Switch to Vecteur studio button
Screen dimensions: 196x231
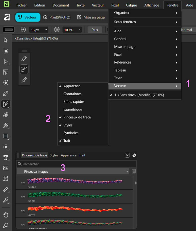point(28,17)
